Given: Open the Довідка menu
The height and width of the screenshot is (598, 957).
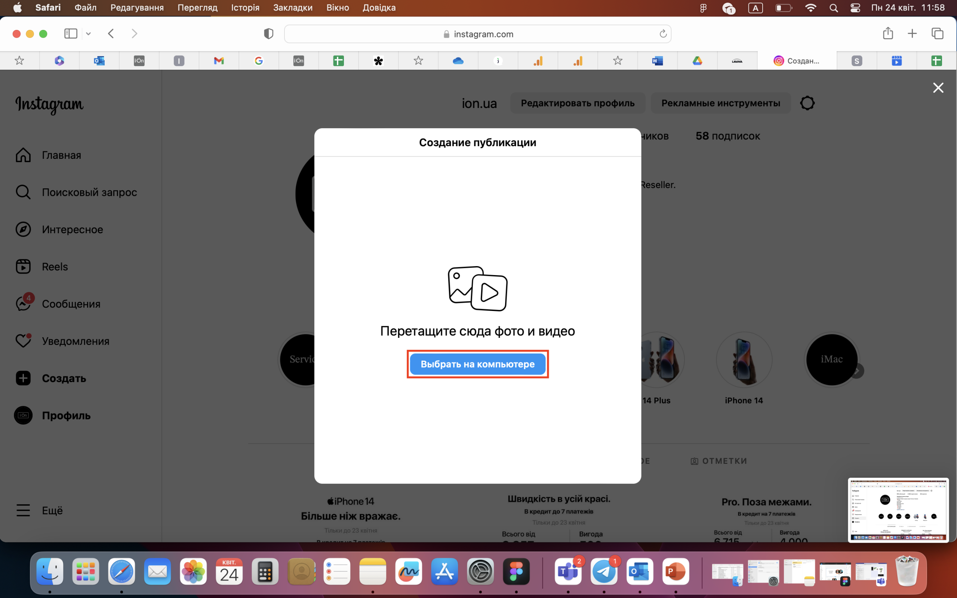Looking at the screenshot, I should [379, 7].
